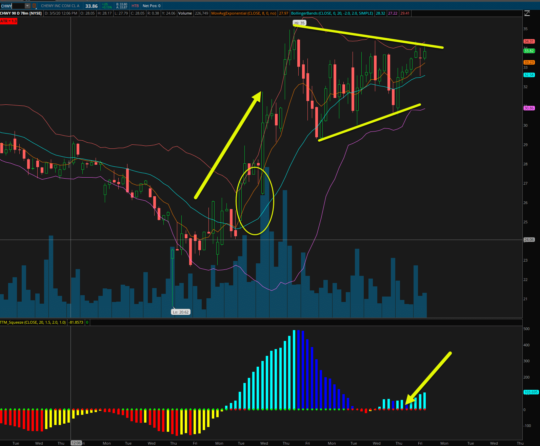Viewport: 540px width, 446px height.
Task: Click the Y: 24.06 readout
Action: [168, 13]
